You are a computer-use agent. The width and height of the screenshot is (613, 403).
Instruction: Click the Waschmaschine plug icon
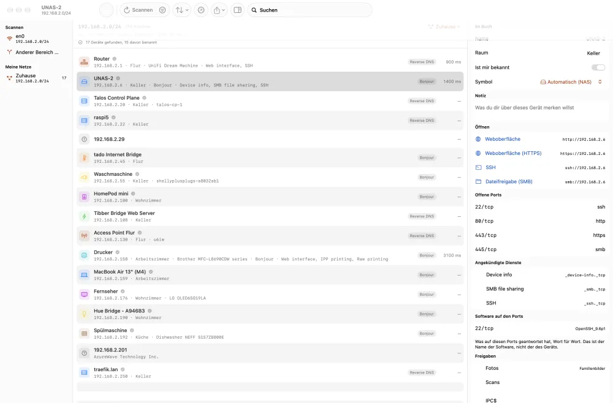(84, 177)
